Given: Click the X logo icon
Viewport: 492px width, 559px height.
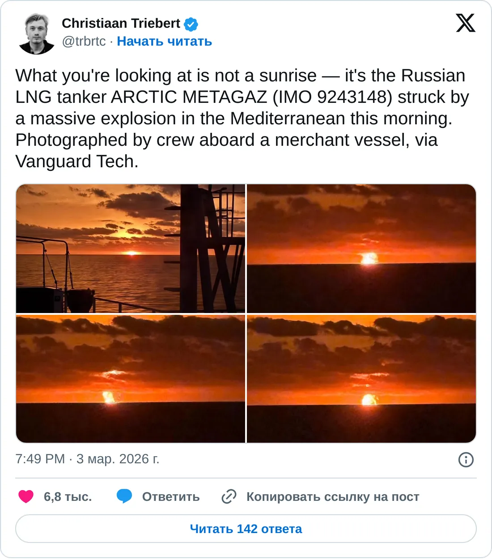Looking at the screenshot, I should click(x=466, y=23).
